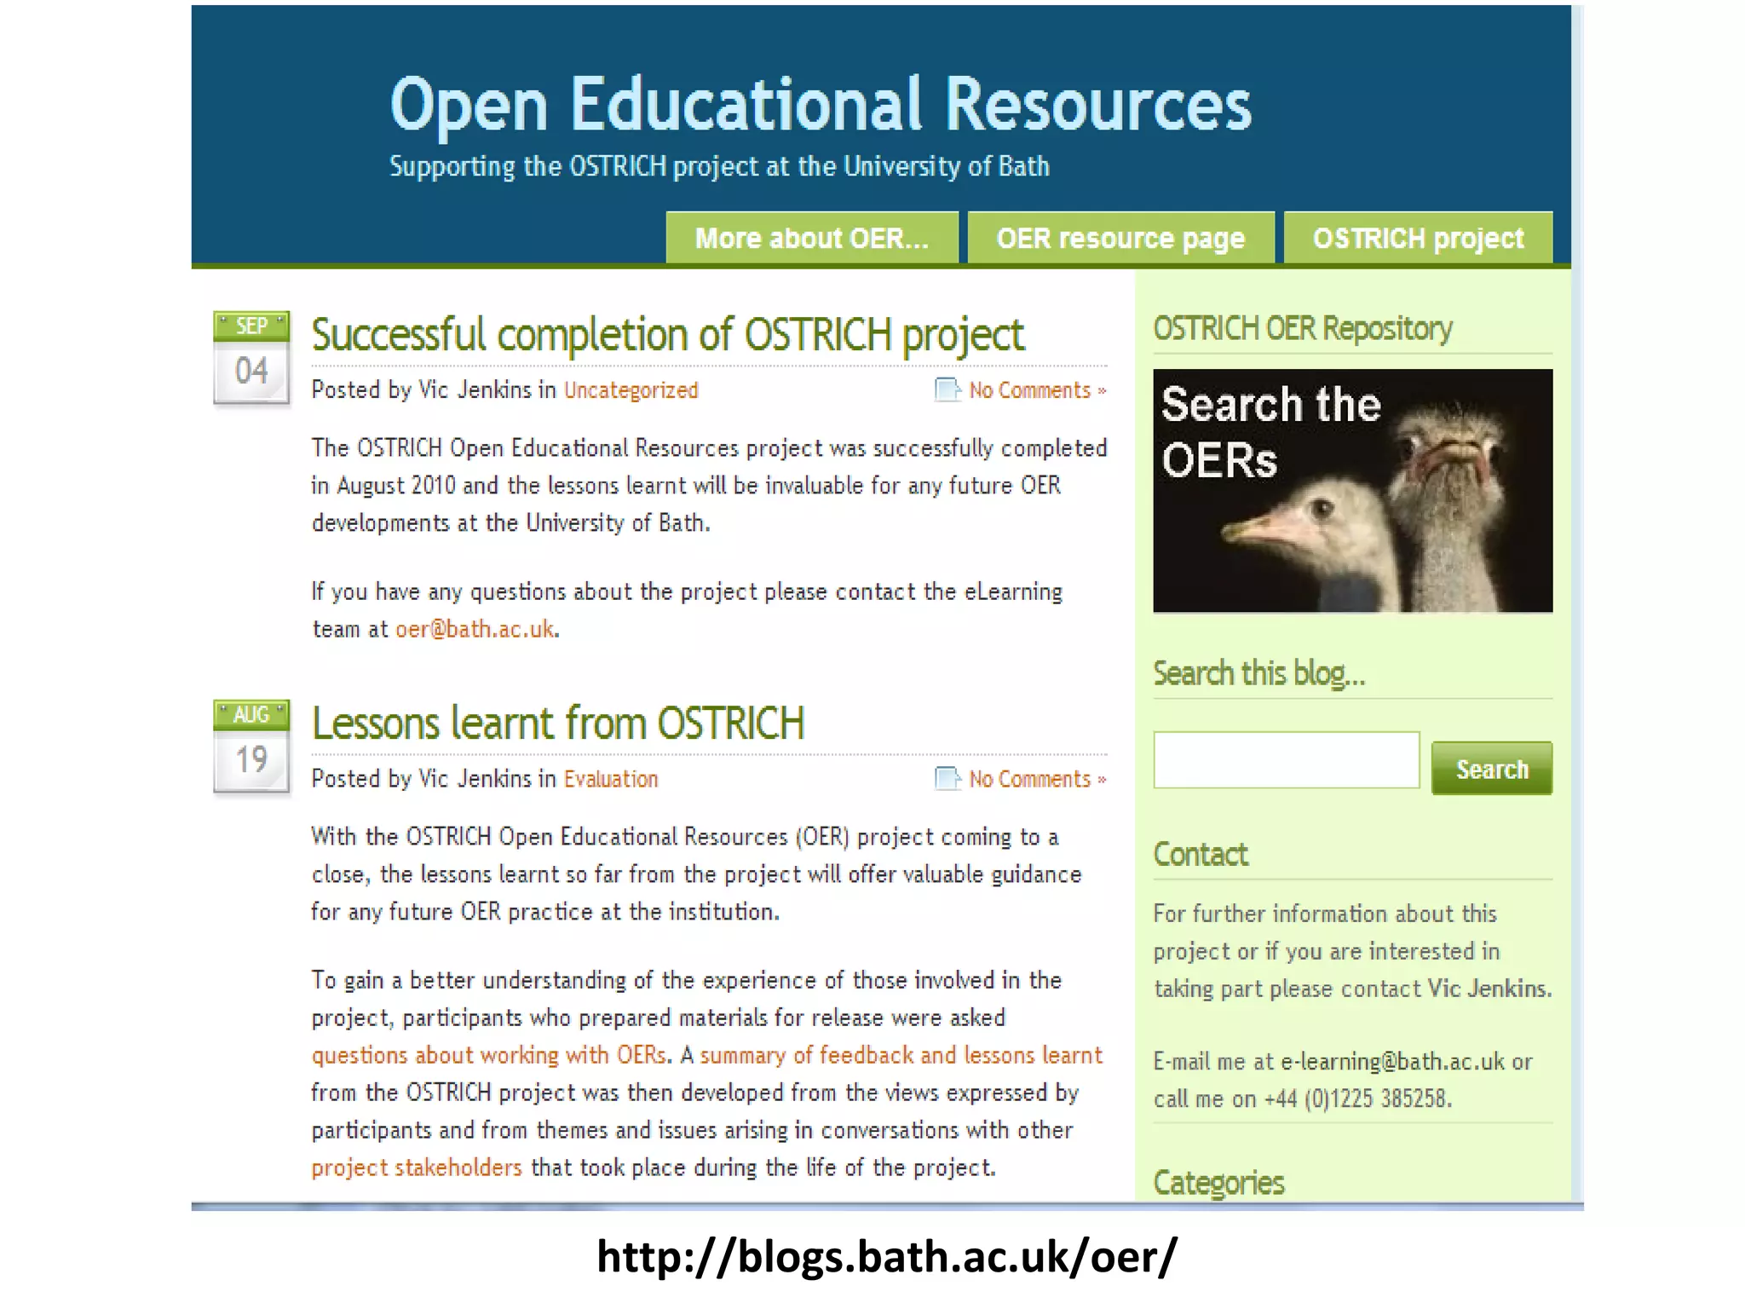Click Posted by Vic Jenkins on Aug post
Viewport: 1745px width, 1309px height.
422,779
